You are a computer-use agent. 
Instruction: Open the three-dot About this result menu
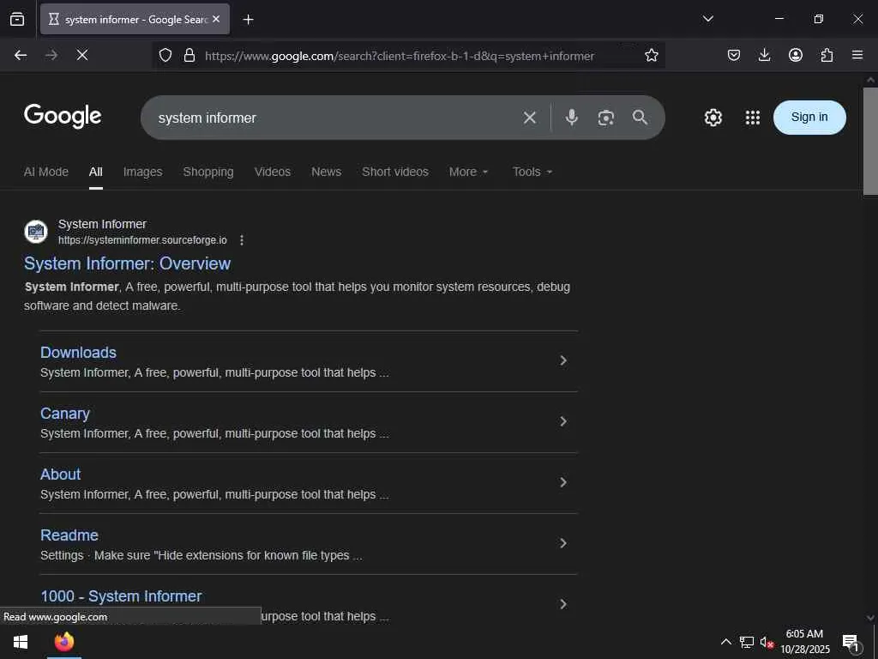pyautogui.click(x=241, y=240)
